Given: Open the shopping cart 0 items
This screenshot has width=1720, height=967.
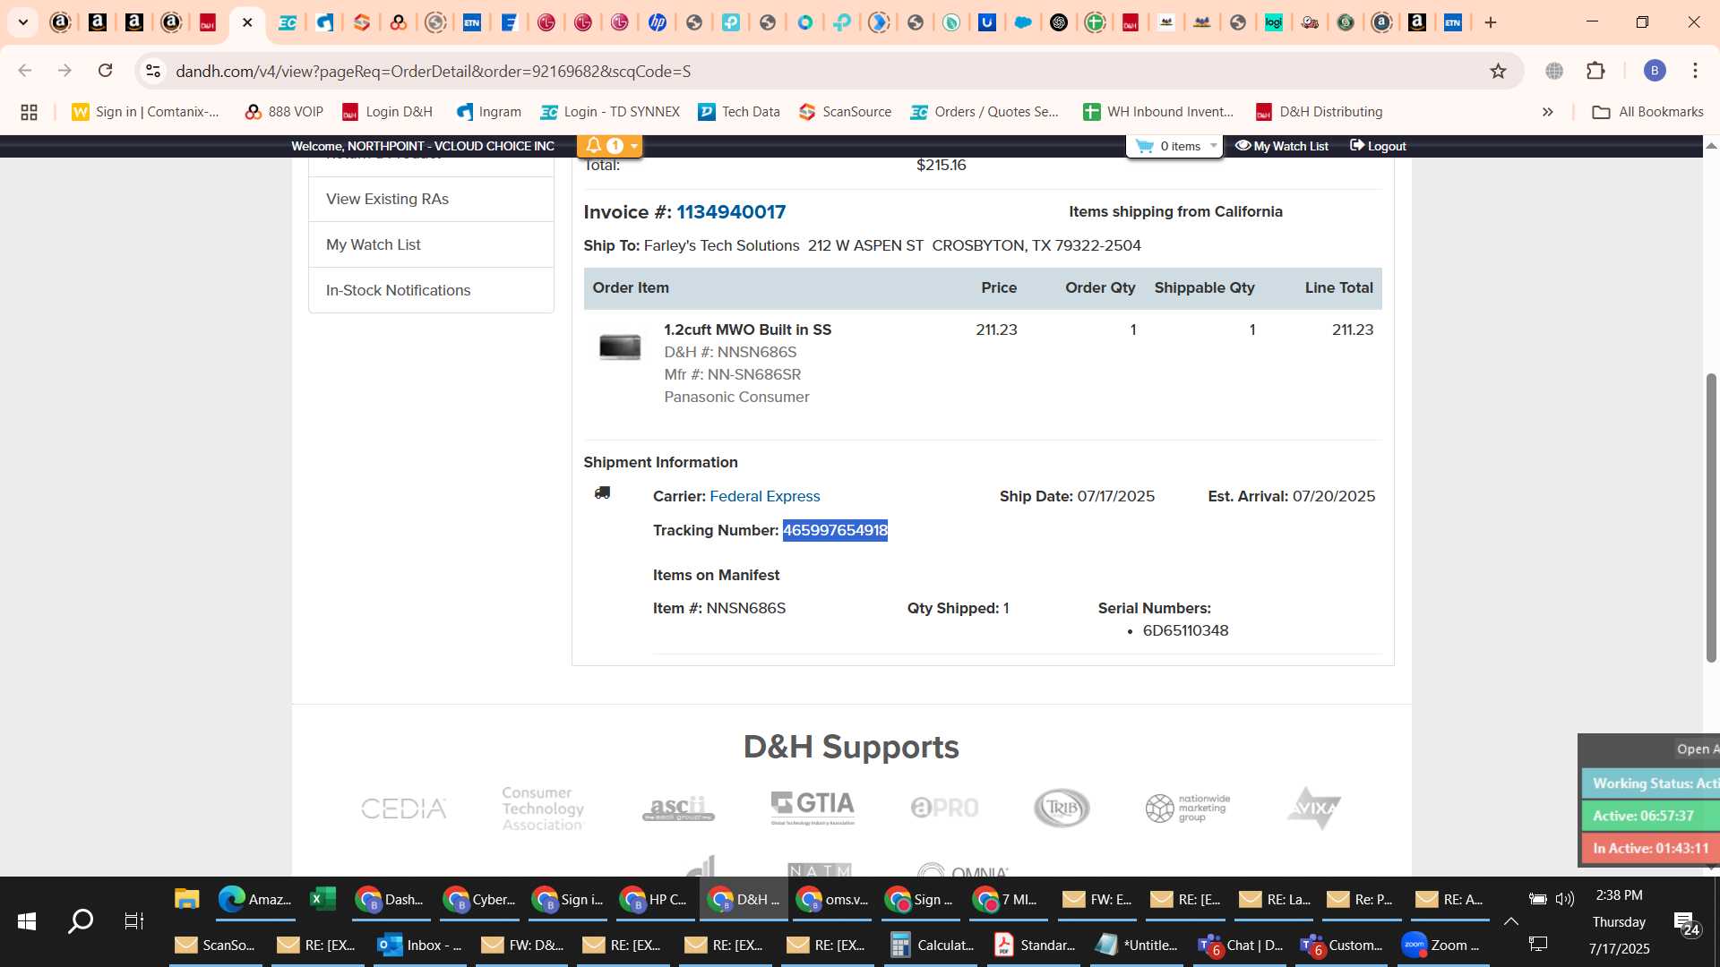Looking at the screenshot, I should pos(1174,146).
